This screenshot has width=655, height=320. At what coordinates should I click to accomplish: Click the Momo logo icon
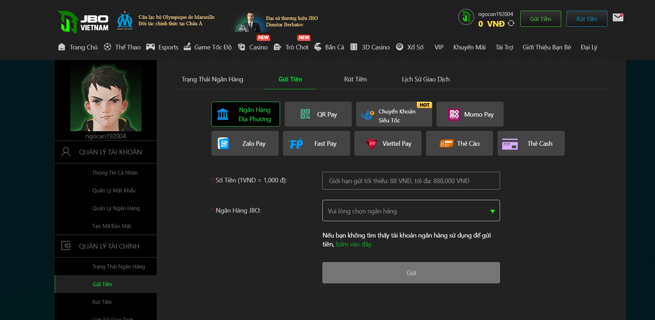tap(454, 114)
